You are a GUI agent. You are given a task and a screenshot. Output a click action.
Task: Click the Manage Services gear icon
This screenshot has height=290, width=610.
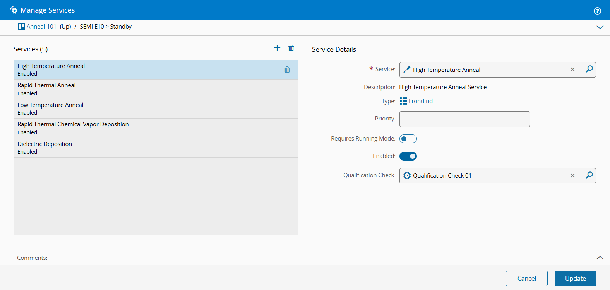click(14, 10)
